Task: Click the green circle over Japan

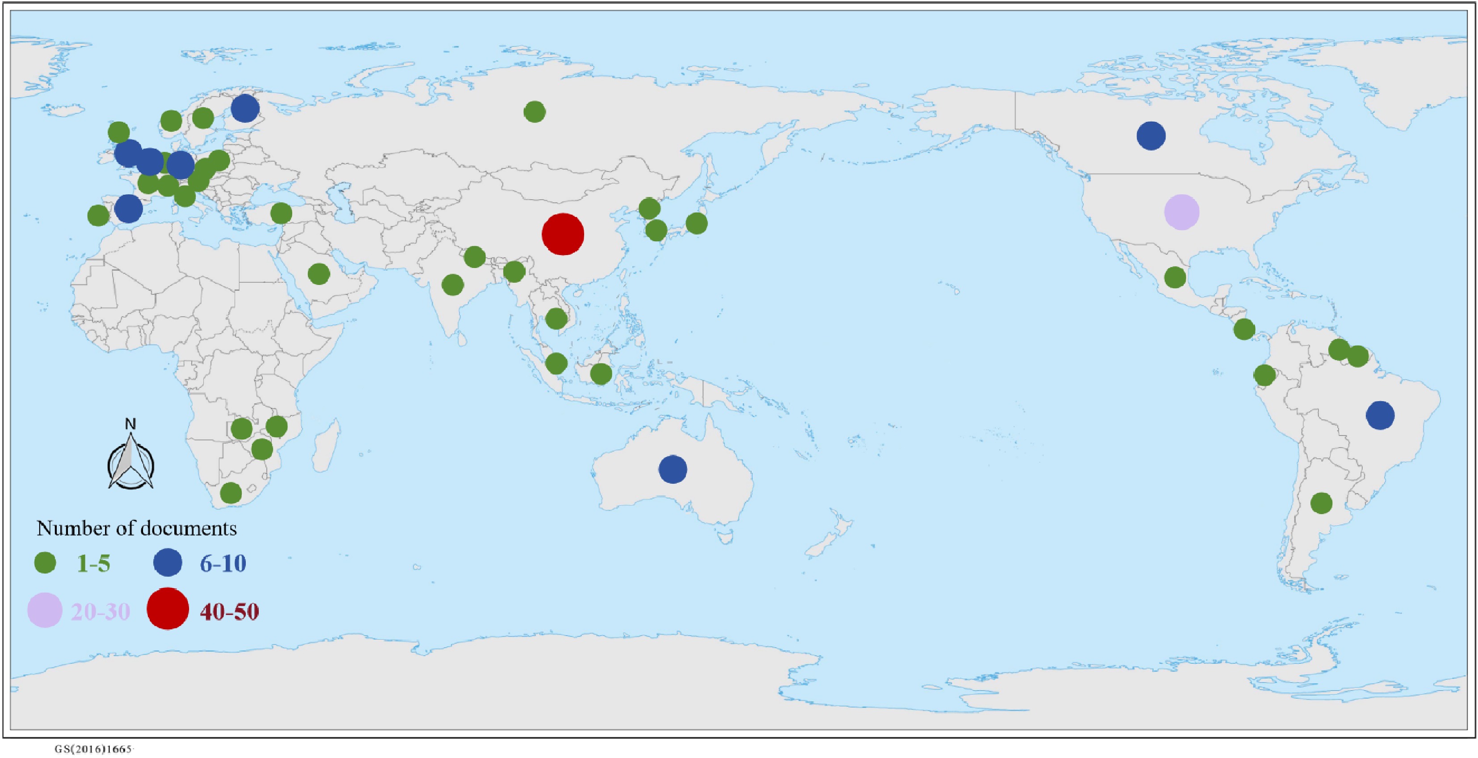Action: [x=697, y=223]
